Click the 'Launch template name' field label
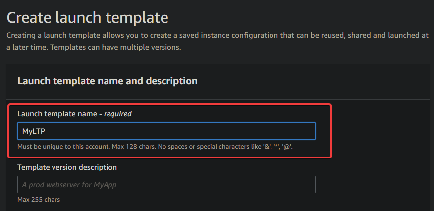 tap(57, 113)
